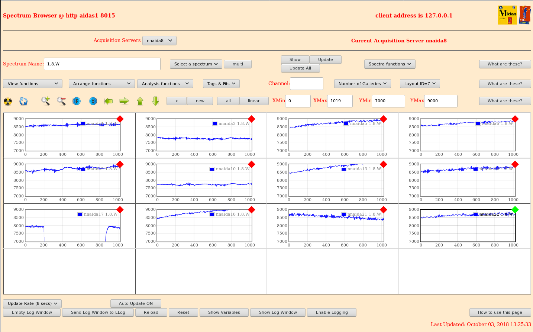Viewport: 533px width, 332px height.
Task: Click What are these? beside YMax field
Action: click(x=505, y=101)
